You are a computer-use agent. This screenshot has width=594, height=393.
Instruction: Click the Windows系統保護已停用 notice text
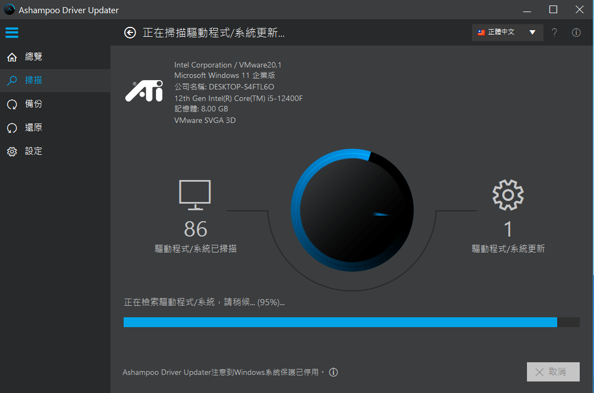click(223, 372)
